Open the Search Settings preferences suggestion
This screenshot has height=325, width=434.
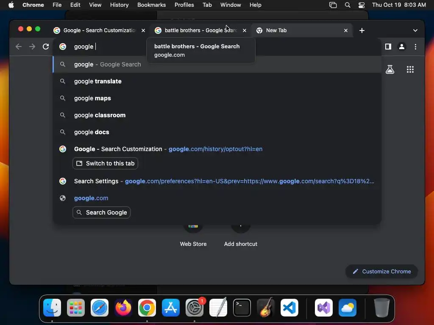217,181
